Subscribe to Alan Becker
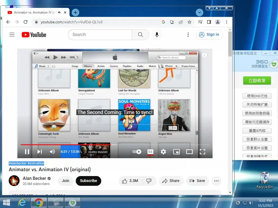 click(89, 181)
